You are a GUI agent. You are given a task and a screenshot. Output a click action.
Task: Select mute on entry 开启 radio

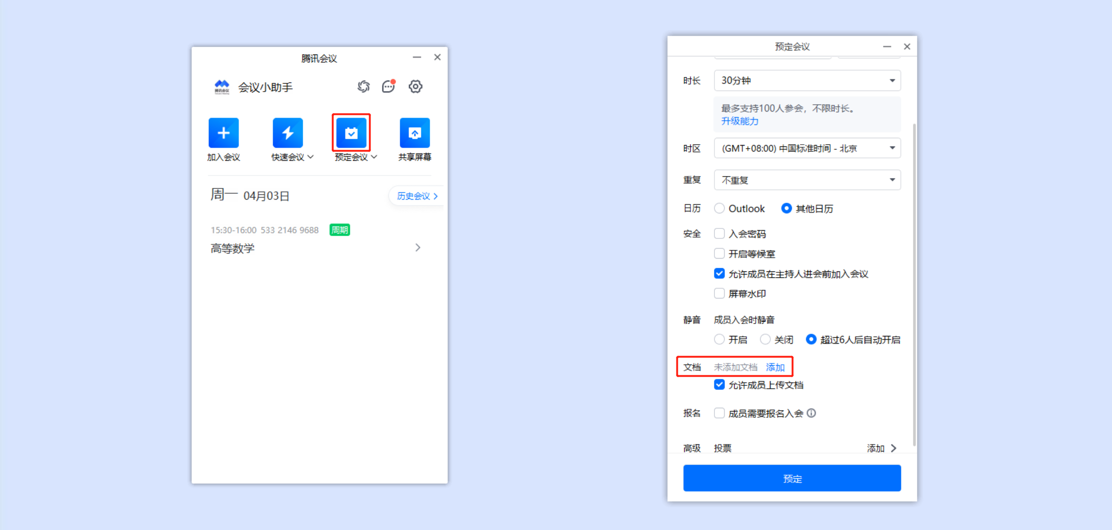[719, 340]
